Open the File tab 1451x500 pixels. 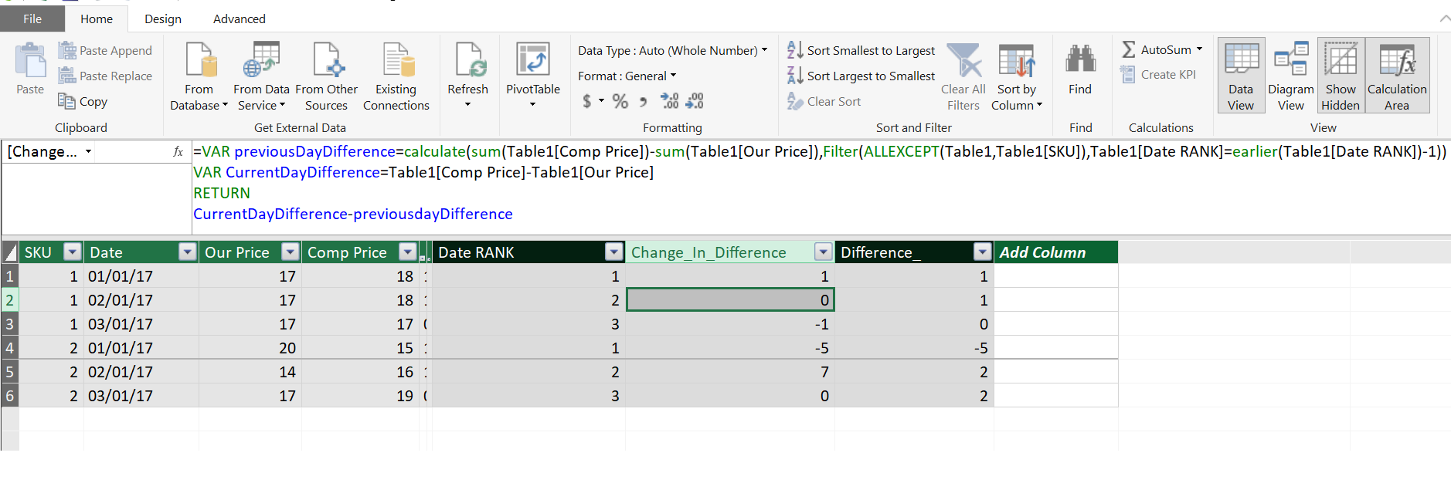click(x=32, y=19)
